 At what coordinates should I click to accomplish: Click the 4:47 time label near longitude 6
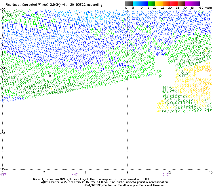75,175
